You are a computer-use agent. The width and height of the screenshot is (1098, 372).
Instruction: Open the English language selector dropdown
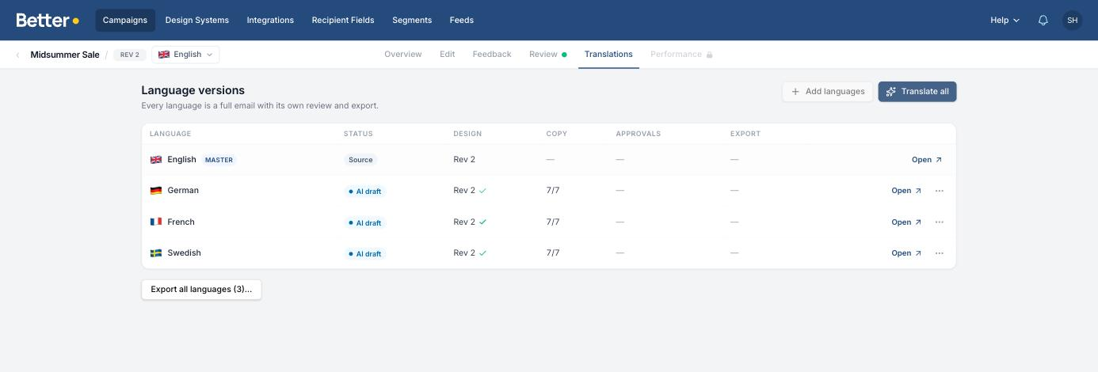click(185, 55)
